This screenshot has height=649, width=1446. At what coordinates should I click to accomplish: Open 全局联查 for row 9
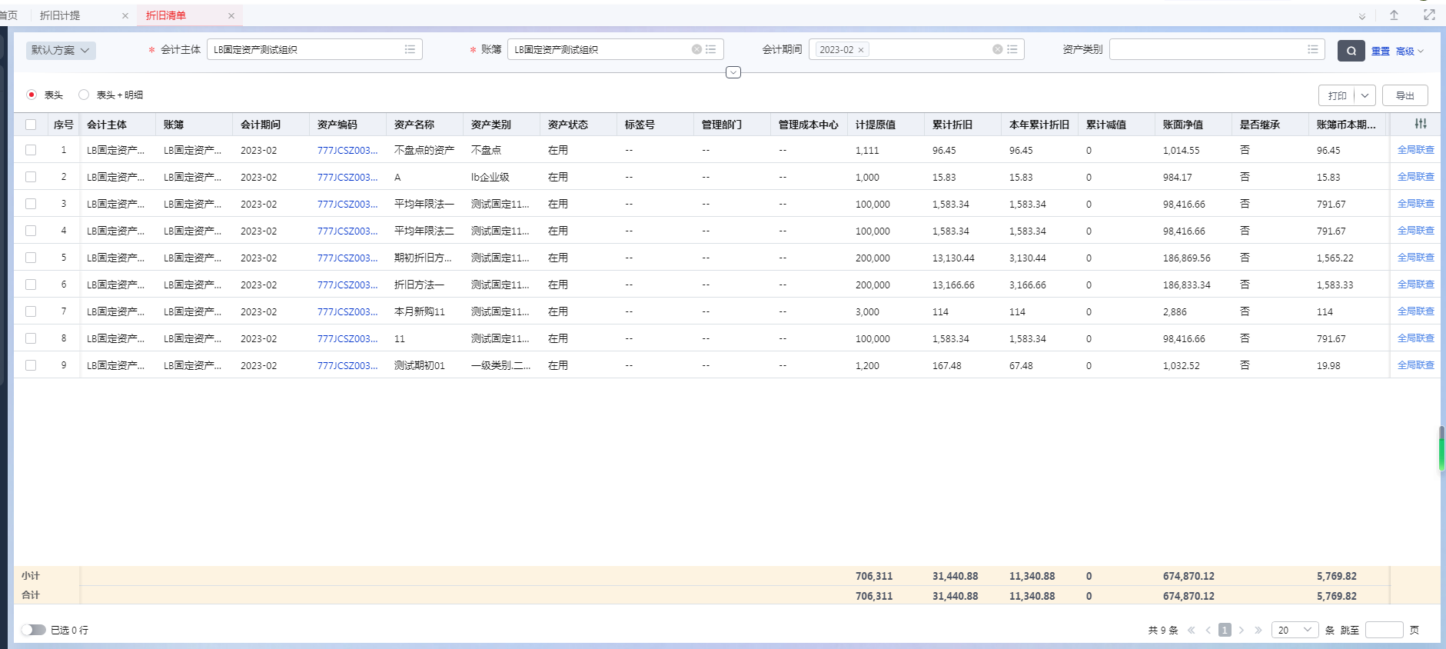(x=1416, y=365)
